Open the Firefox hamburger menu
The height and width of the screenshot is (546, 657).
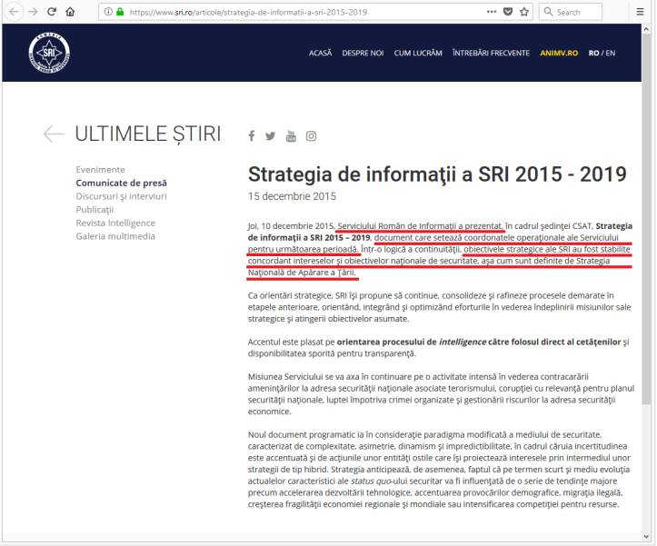640,12
